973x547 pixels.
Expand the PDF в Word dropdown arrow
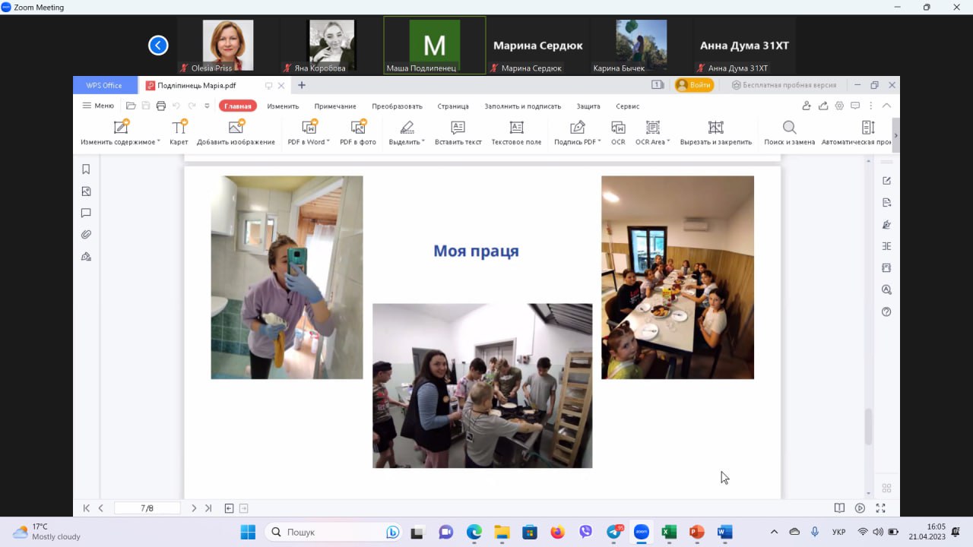coord(328,142)
